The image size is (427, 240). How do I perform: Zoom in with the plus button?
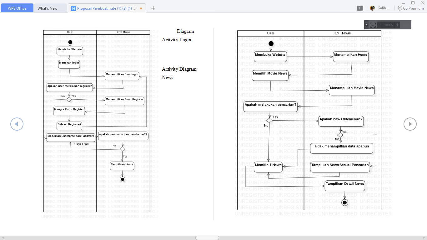click(398, 25)
